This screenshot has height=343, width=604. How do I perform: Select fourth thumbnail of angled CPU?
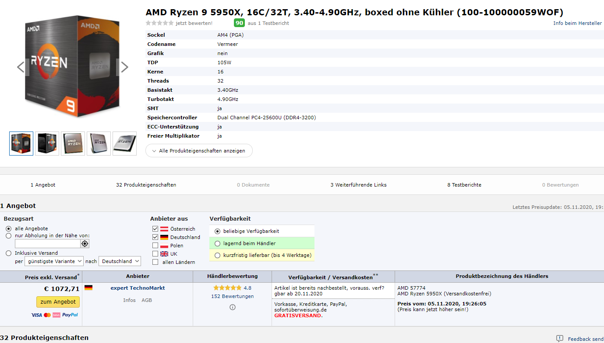99,143
